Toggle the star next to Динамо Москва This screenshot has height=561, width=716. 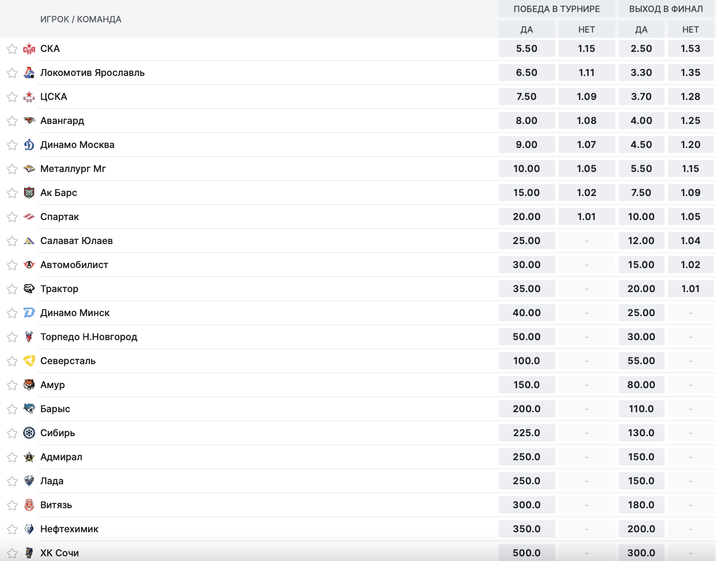pos(12,145)
